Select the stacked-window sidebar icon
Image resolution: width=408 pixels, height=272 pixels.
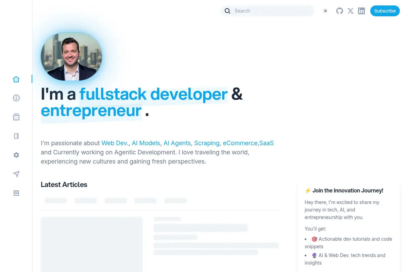pyautogui.click(x=16, y=117)
